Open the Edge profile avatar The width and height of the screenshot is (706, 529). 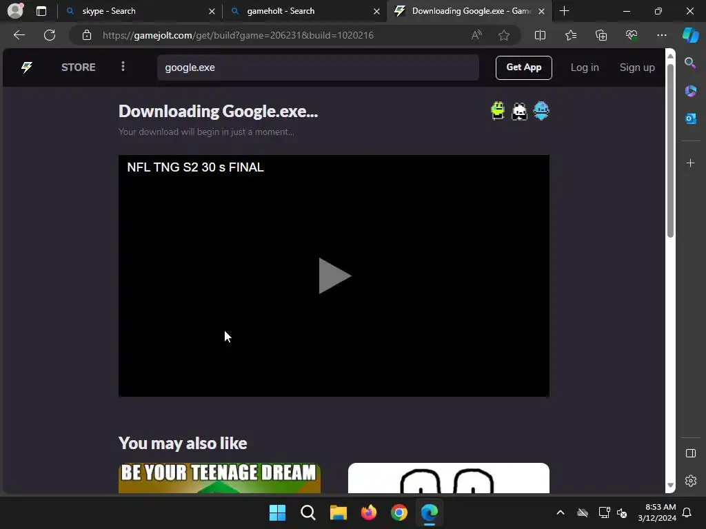pyautogui.click(x=16, y=10)
